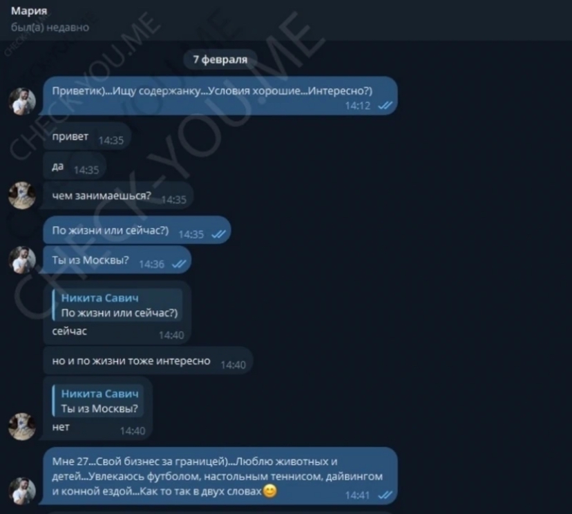
Task: Open sender avatar beside first greeting message
Action: [22, 101]
